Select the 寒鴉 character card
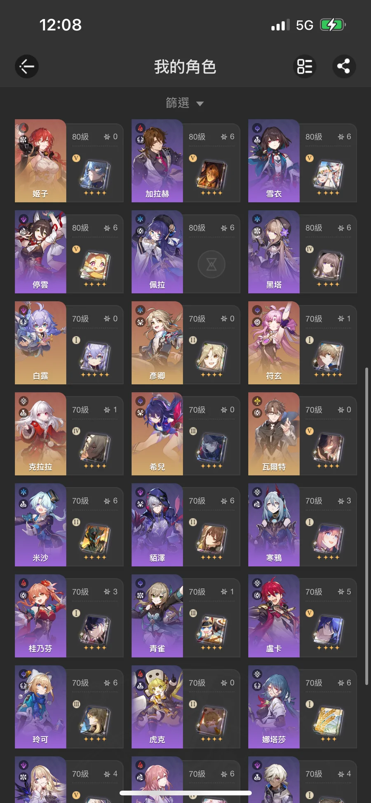The width and height of the screenshot is (371, 803). [x=302, y=525]
